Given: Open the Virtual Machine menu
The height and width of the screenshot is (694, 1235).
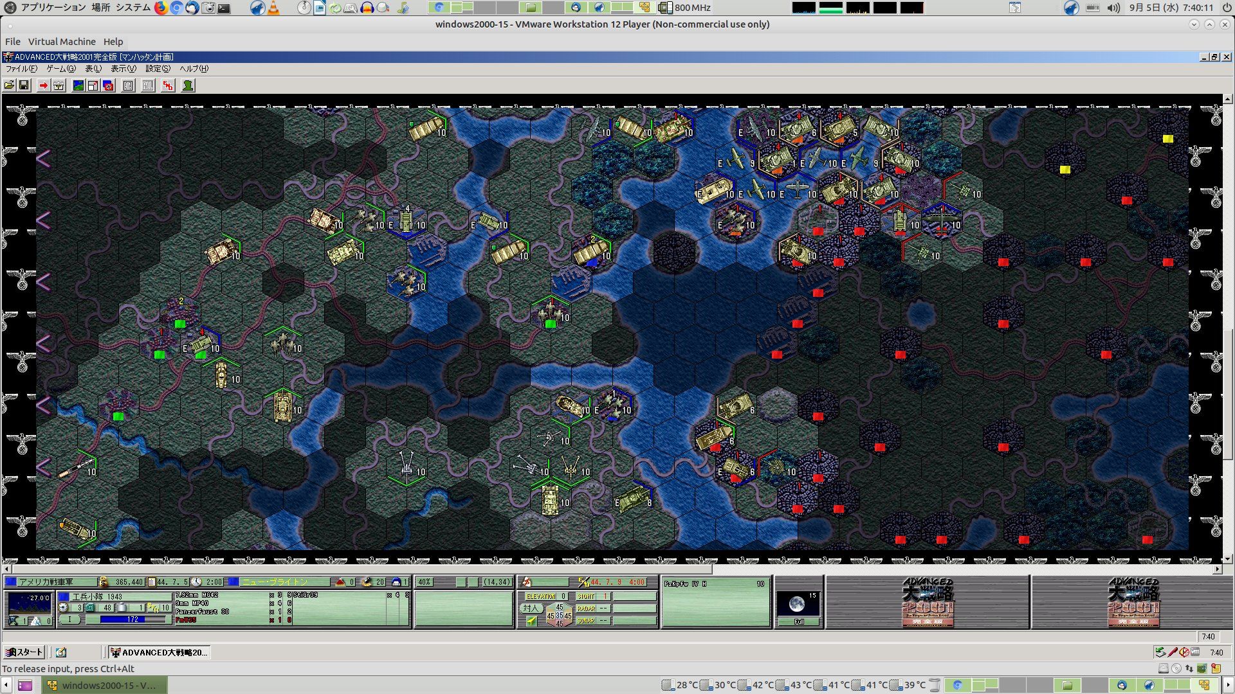Looking at the screenshot, I should click(62, 42).
